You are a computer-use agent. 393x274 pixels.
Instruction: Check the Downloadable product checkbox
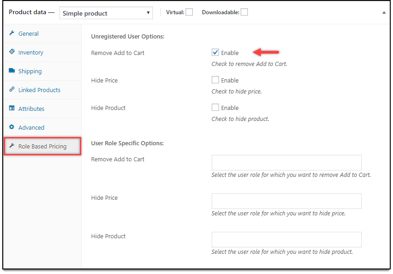tap(244, 12)
